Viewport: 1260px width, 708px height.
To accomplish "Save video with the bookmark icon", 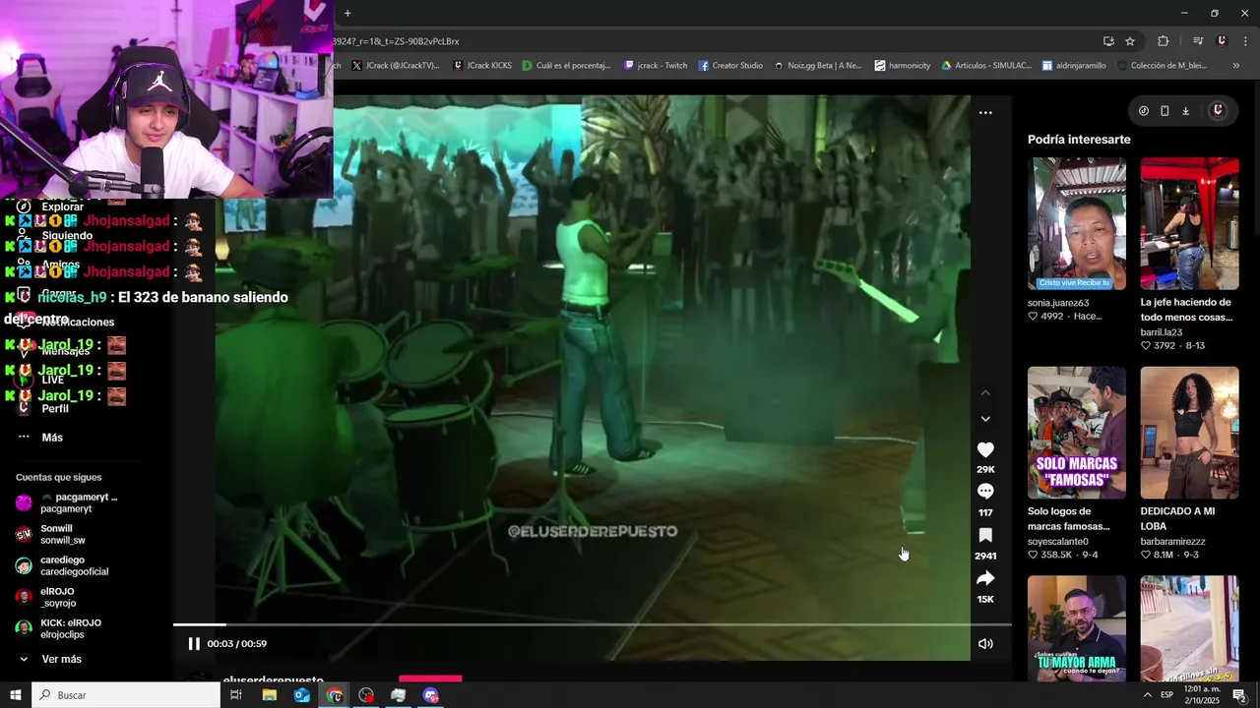I will point(985,535).
